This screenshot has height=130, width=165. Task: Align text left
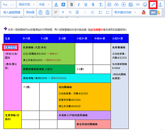tap(56, 12)
